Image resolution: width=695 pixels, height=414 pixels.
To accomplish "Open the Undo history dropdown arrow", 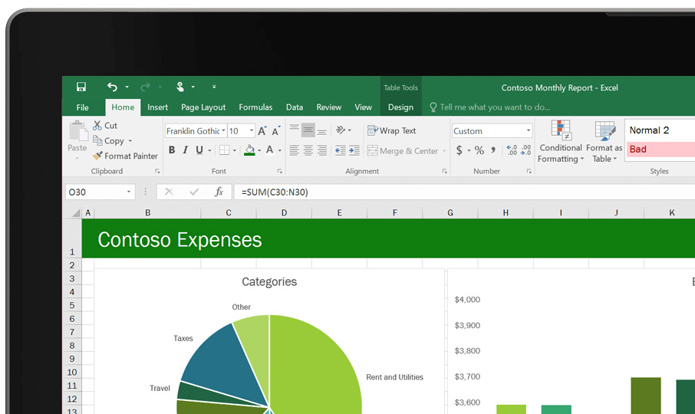I will pos(127,87).
